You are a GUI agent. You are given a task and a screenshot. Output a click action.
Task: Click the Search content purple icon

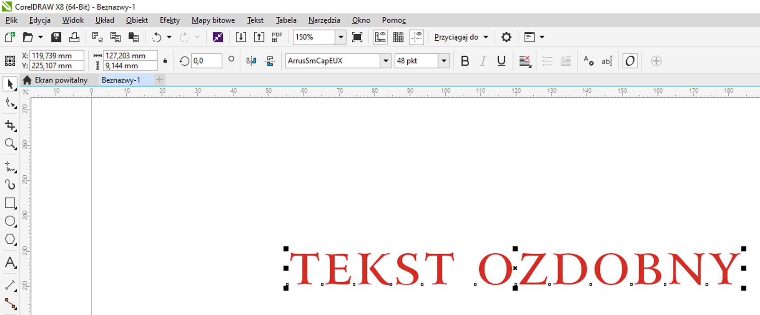pyautogui.click(x=218, y=37)
